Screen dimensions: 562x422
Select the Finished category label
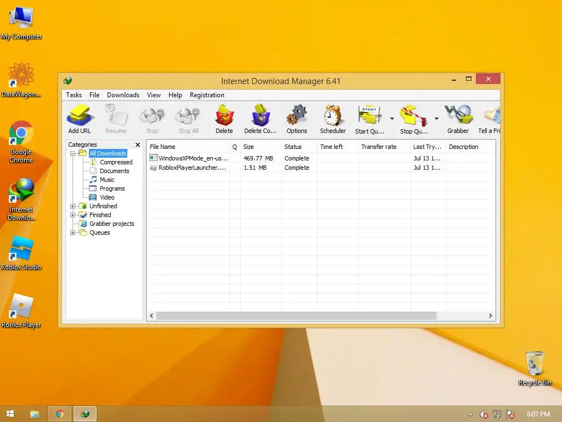pyautogui.click(x=100, y=215)
